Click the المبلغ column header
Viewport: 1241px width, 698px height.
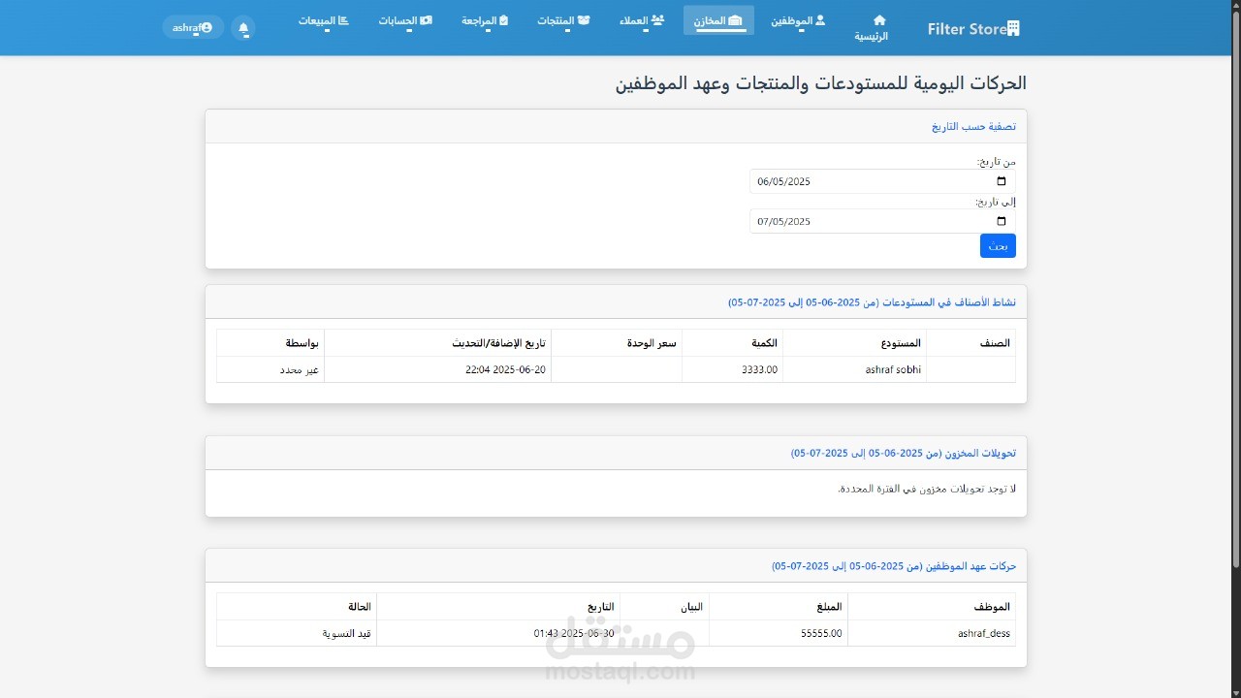pyautogui.click(x=779, y=607)
